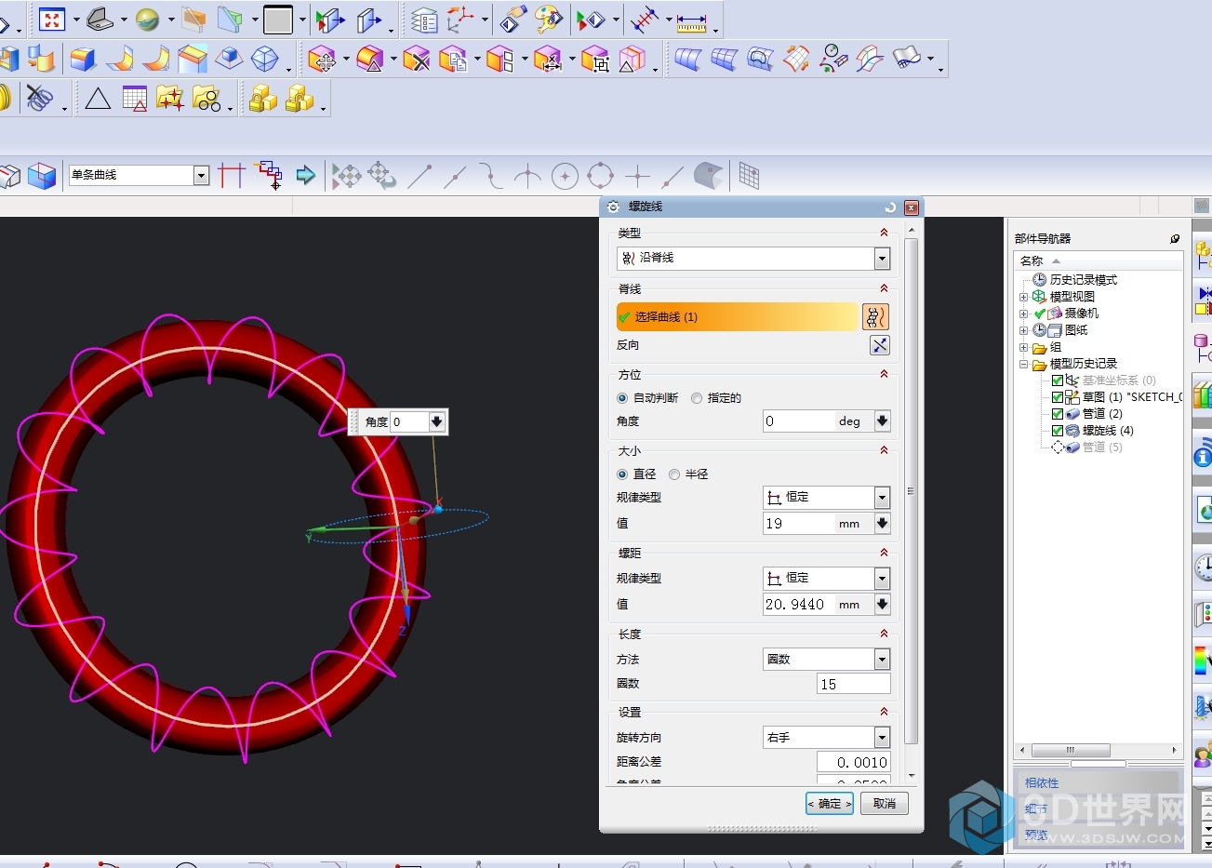
Task: Click the Fit view icon in top toolbar
Action: (x=52, y=20)
